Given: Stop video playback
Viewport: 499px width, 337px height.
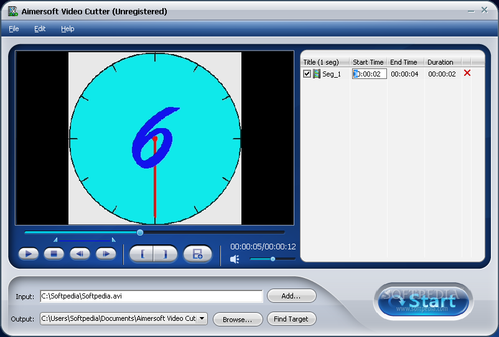Looking at the screenshot, I should [x=54, y=254].
